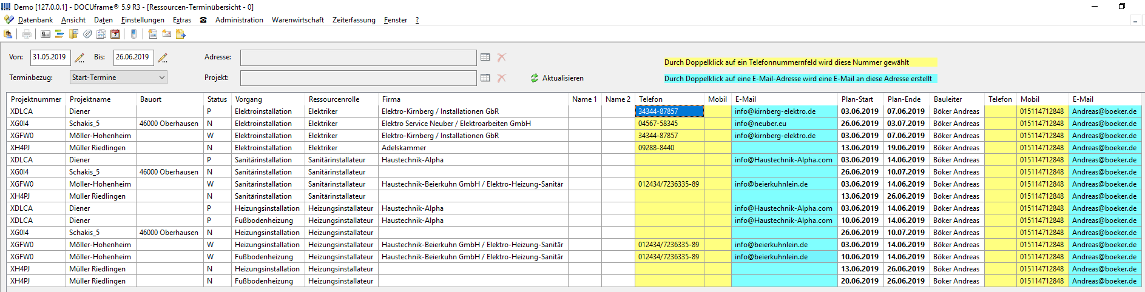Click the yellow Telefonnummernfeld hint label
This screenshot has width=1145, height=292.
tap(800, 62)
